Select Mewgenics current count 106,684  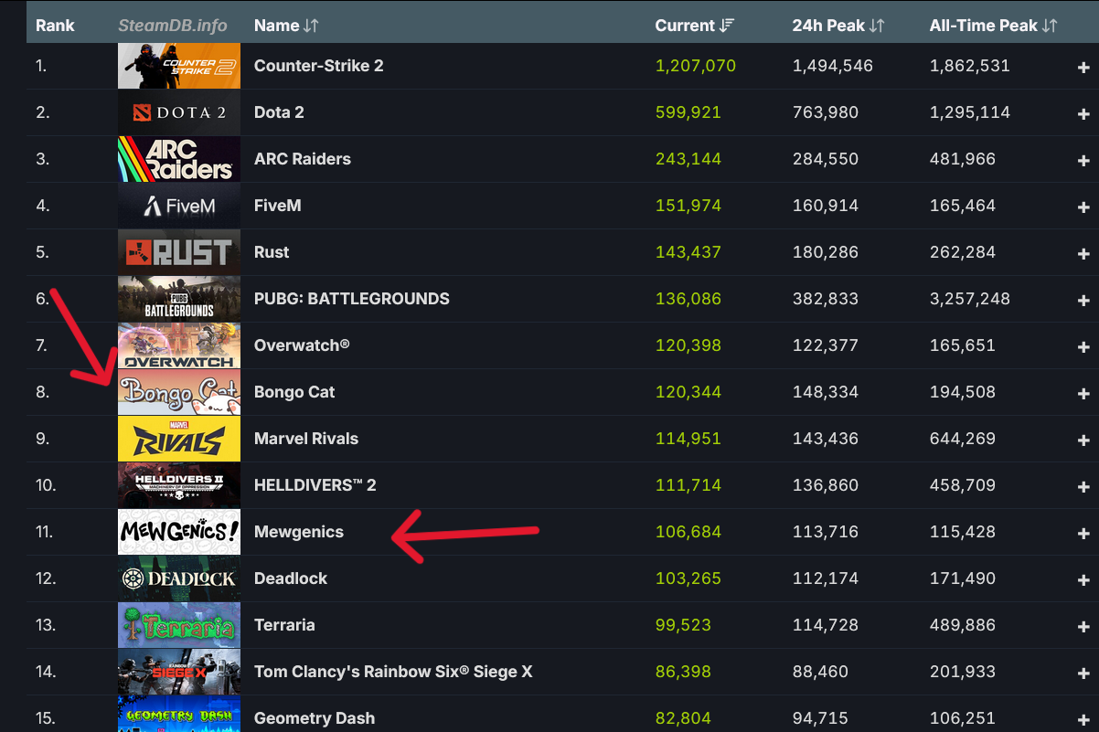688,532
